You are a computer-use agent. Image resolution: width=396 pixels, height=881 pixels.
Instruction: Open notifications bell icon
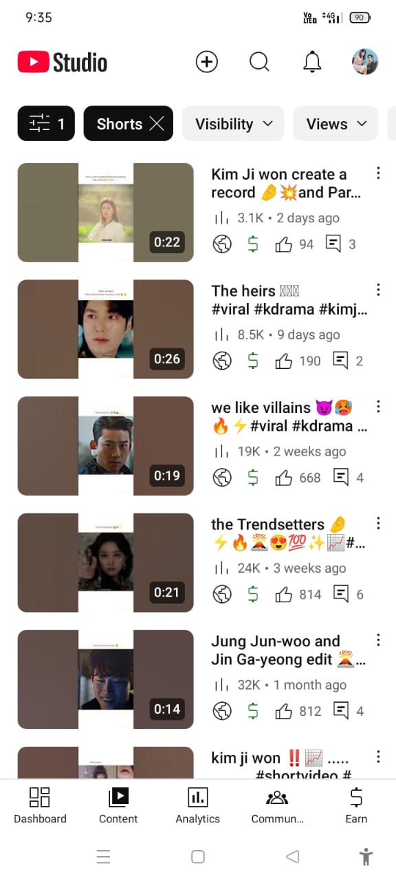[312, 62]
